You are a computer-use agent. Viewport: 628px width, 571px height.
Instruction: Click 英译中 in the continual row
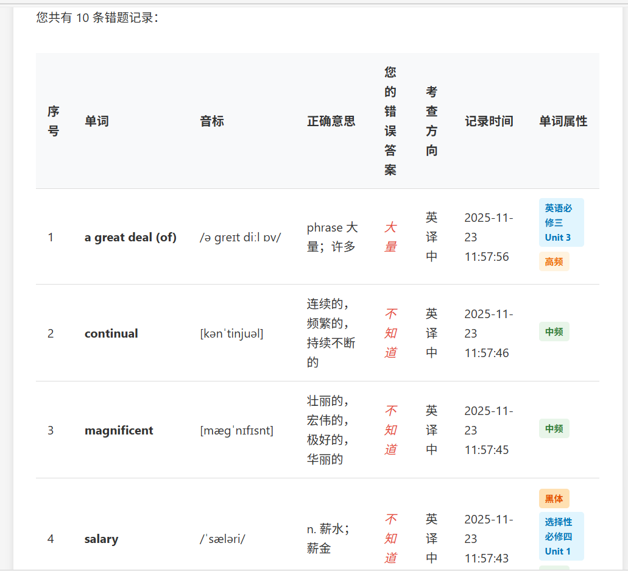tap(431, 333)
